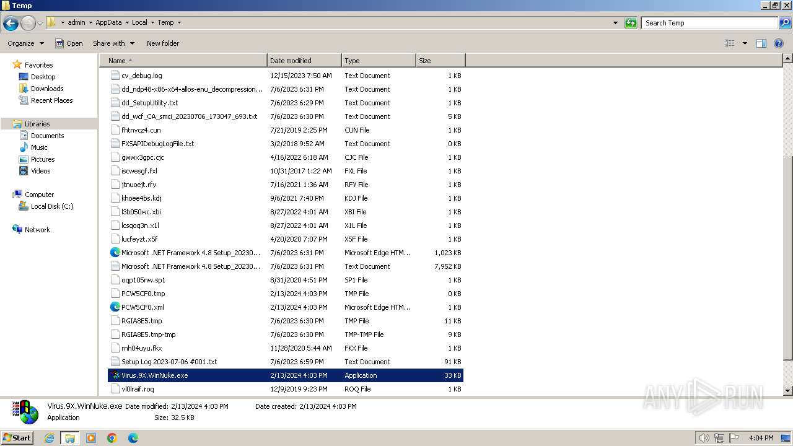The width and height of the screenshot is (793, 446).
Task: Open the Downloads favorite
Action: (47, 89)
